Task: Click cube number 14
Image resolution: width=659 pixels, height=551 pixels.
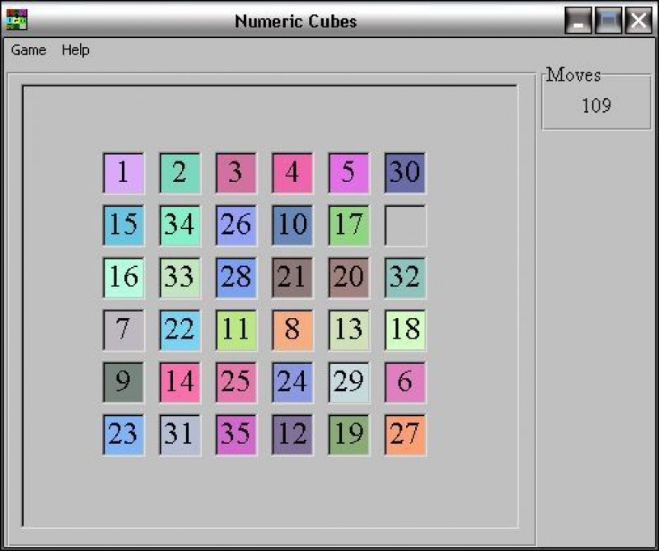Action: point(180,383)
